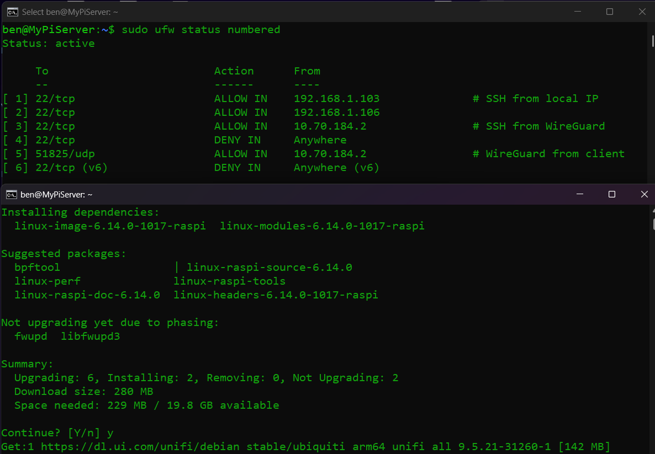Click the maximize button of the bottom terminal
Viewport: 655px width, 454px height.
tap(611, 194)
